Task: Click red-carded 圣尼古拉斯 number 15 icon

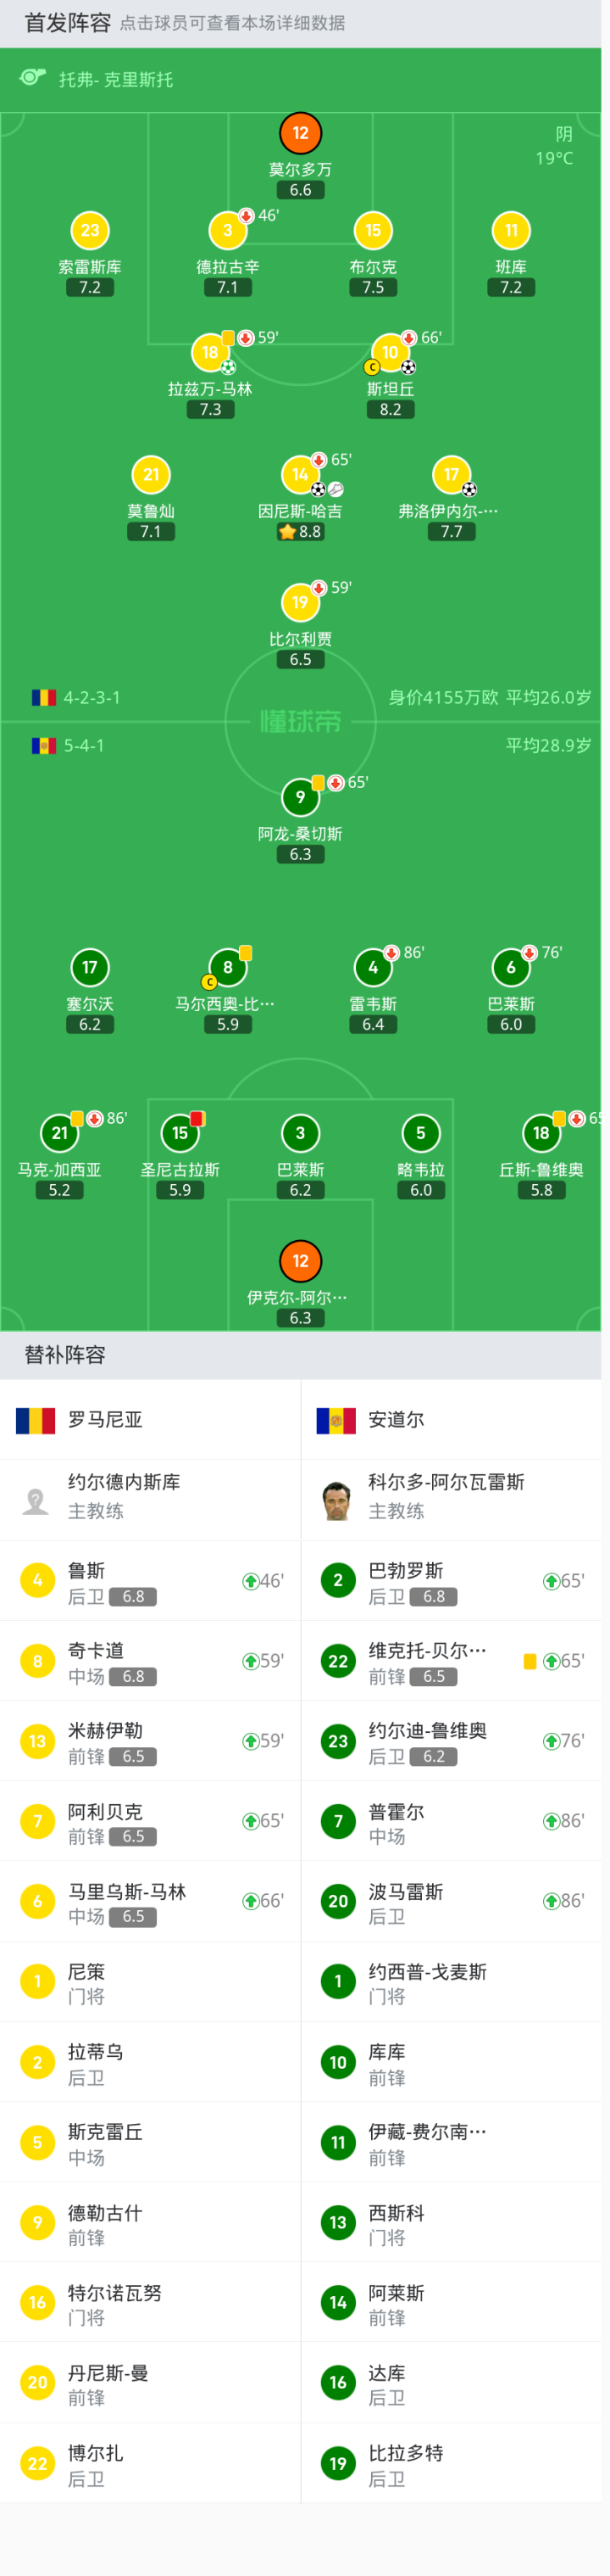Action: pyautogui.click(x=180, y=1133)
